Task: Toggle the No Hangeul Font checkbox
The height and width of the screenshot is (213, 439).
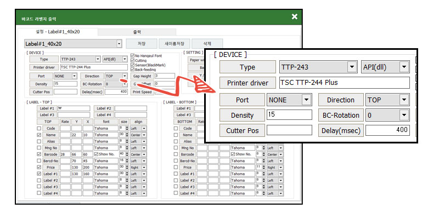Action: (133, 56)
